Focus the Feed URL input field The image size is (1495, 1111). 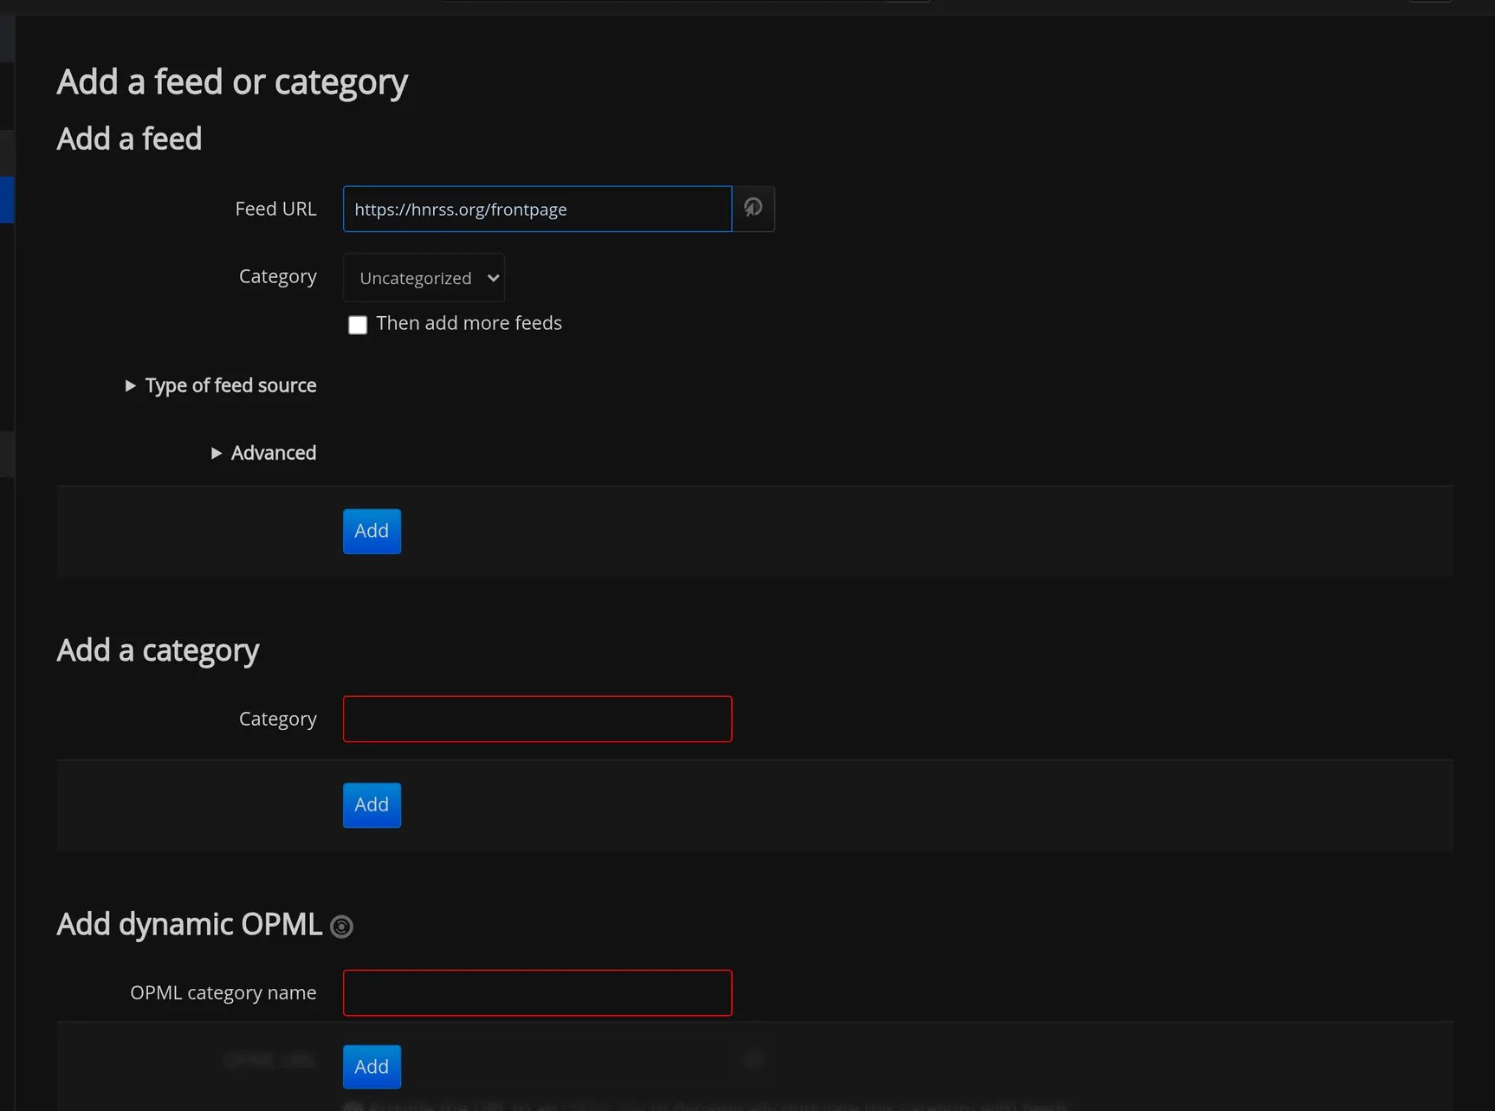tap(538, 209)
